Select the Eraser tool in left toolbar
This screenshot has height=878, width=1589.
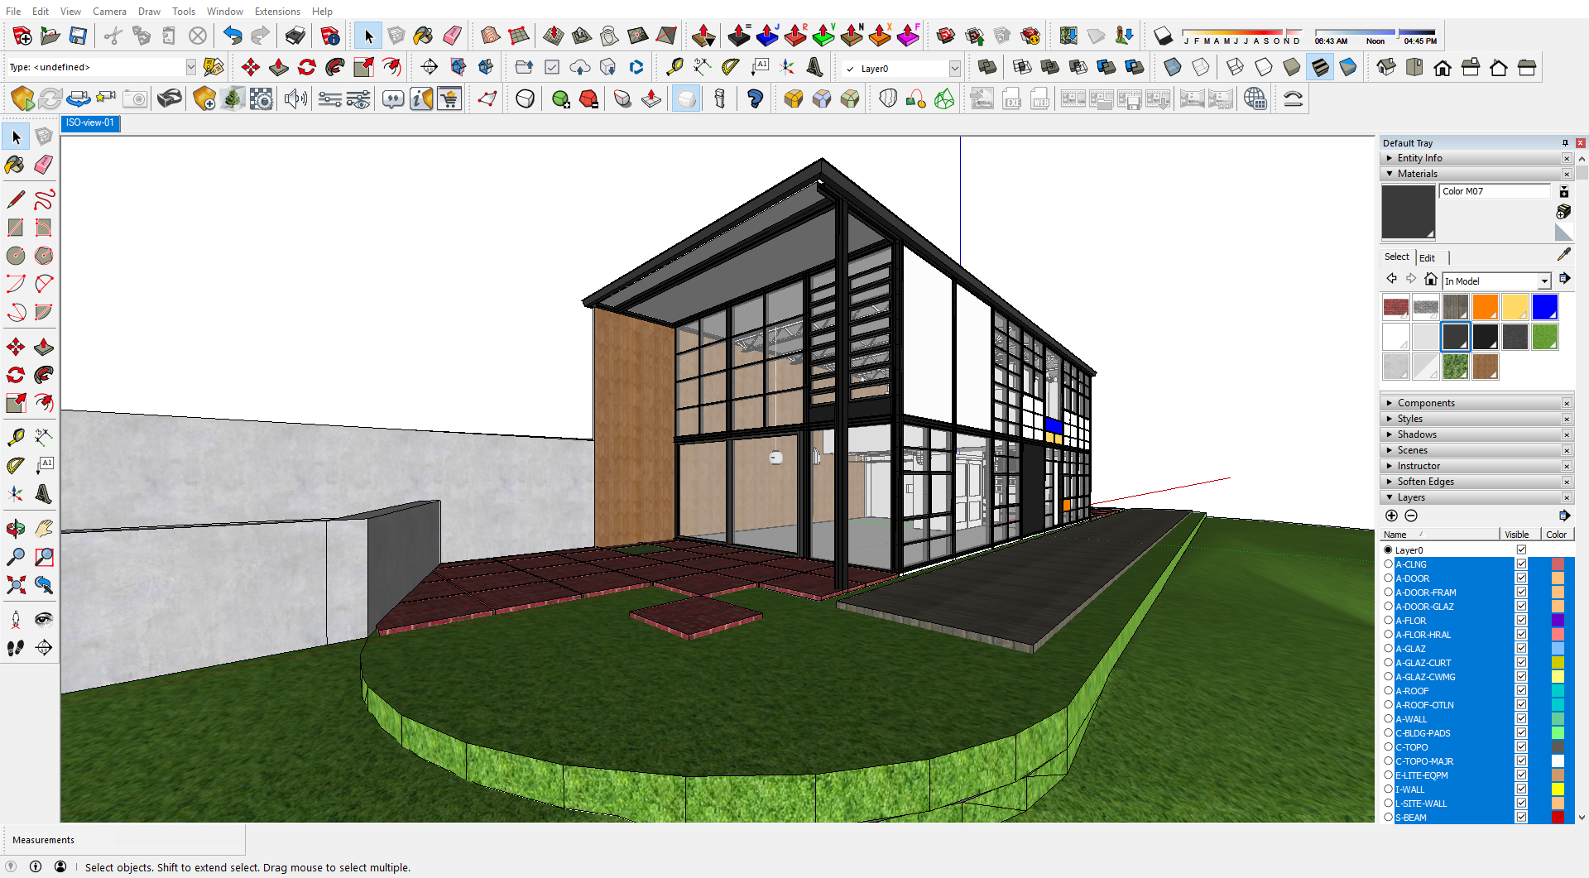point(44,165)
